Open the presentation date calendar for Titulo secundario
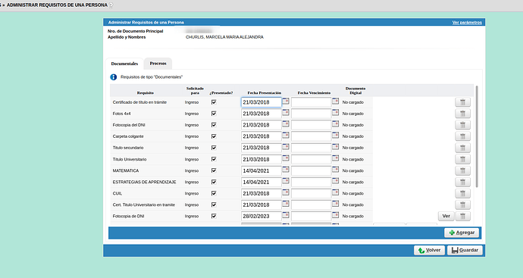Screen dimensions: 523x278 (x=286, y=147)
